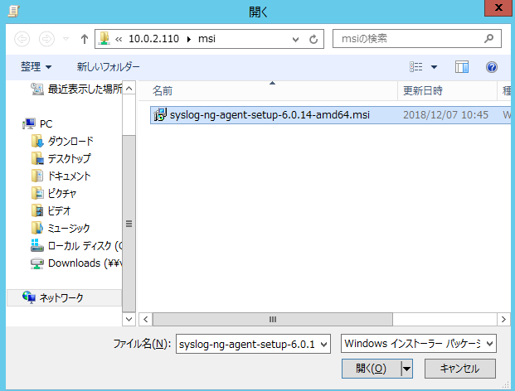The image size is (515, 391).
Task: Click the dialog title bar script icon
Action: coord(14,12)
